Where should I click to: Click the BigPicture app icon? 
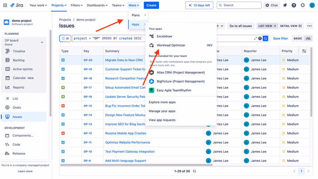151,81
